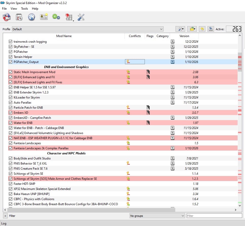The image size is (245, 226).
Task: Toggle Water for ENB checkbox
Action: [x=10, y=123]
